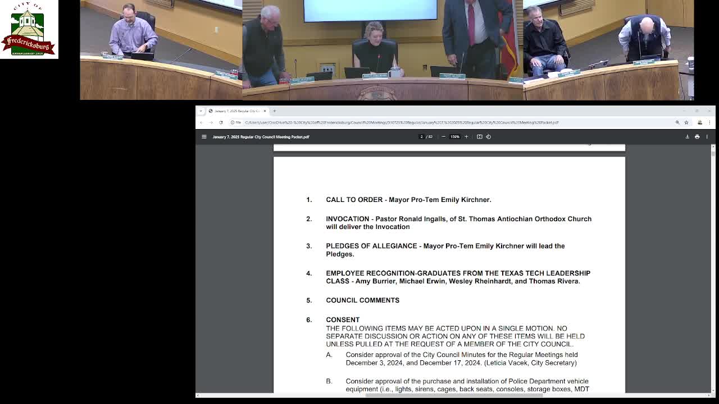This screenshot has height=404, width=719.
Task: Open the browser zoom magnifier icon
Action: click(x=677, y=122)
